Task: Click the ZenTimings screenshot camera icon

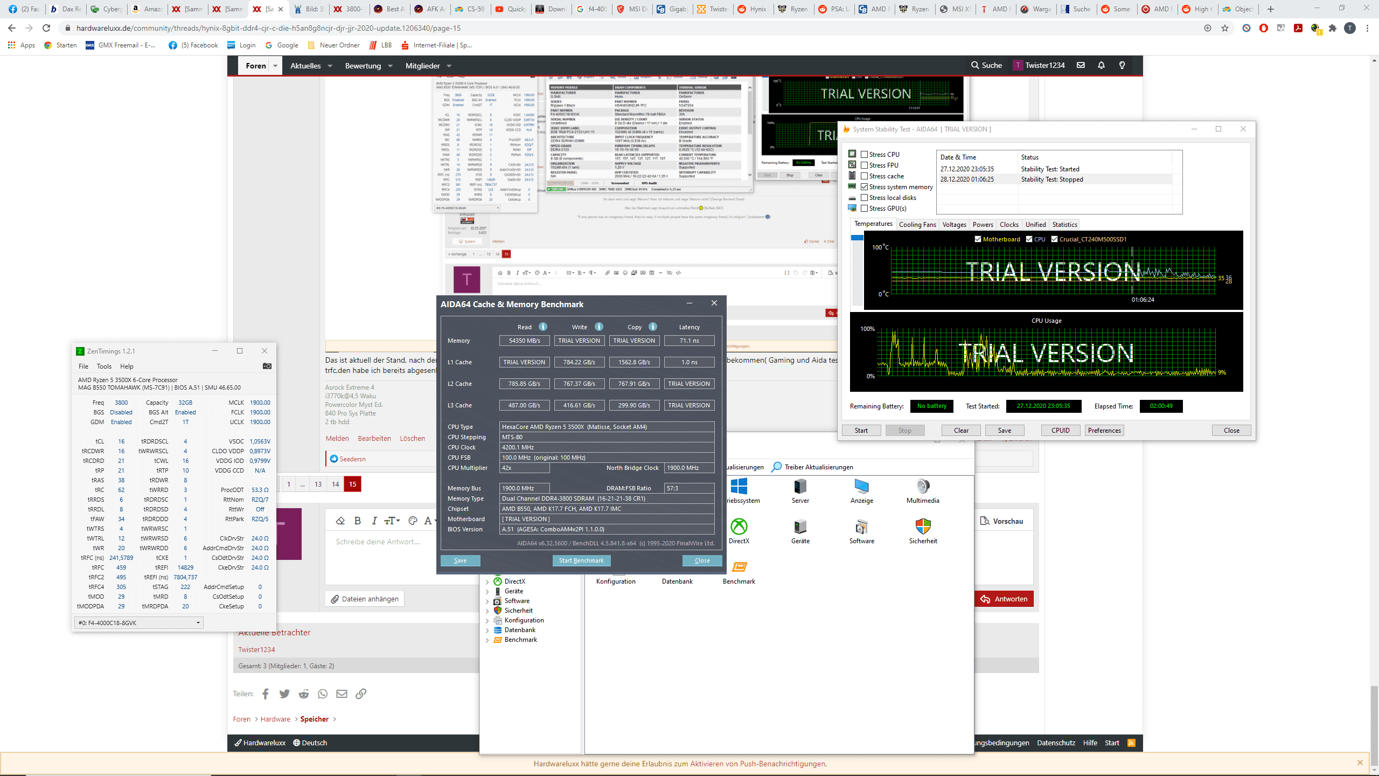Action: (267, 366)
